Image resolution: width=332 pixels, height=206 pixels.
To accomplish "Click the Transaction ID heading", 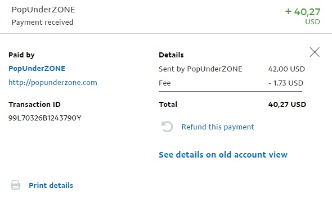I will 34,104.
